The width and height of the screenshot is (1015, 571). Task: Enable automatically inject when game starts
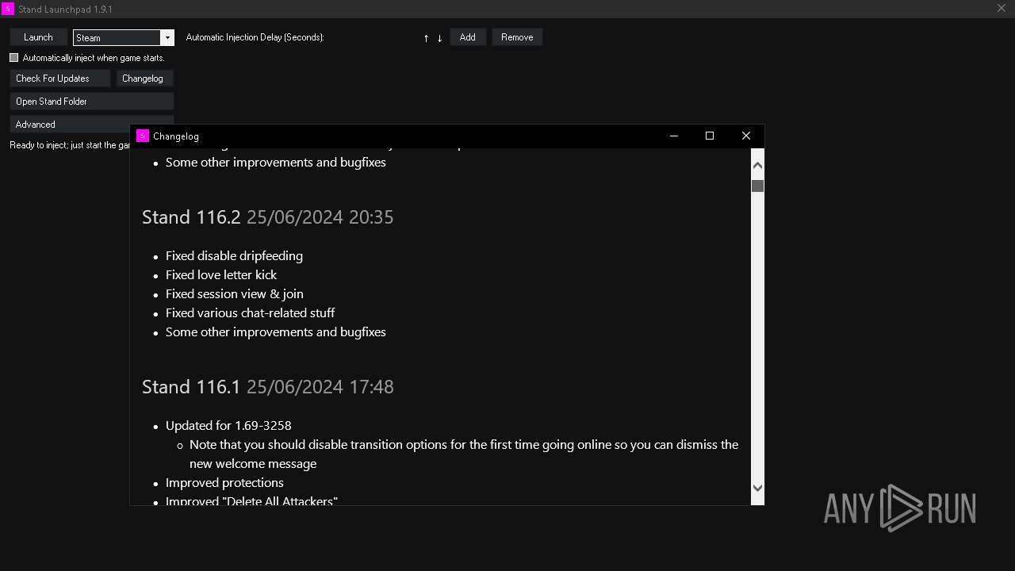(14, 58)
